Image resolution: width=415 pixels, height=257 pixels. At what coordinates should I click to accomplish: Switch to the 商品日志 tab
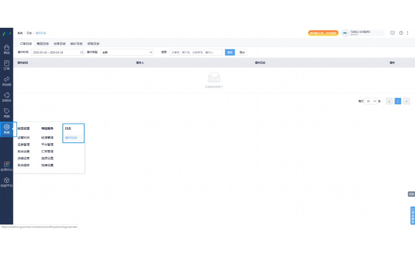tap(43, 44)
